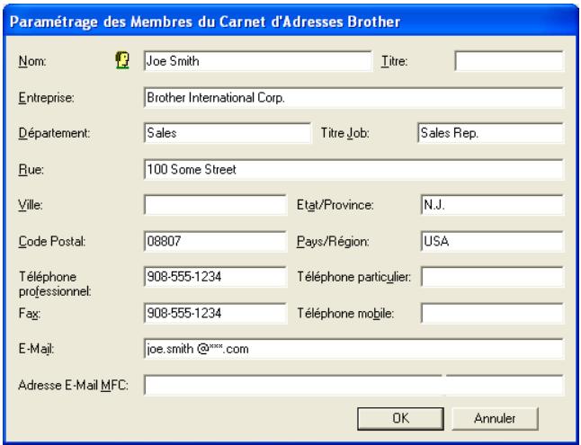581x445 pixels.
Task: Click the Téléphone professionnel label
Action: [55, 284]
